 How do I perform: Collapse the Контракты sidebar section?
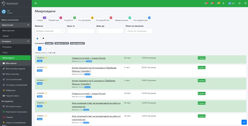pyautogui.click(x=15, y=41)
